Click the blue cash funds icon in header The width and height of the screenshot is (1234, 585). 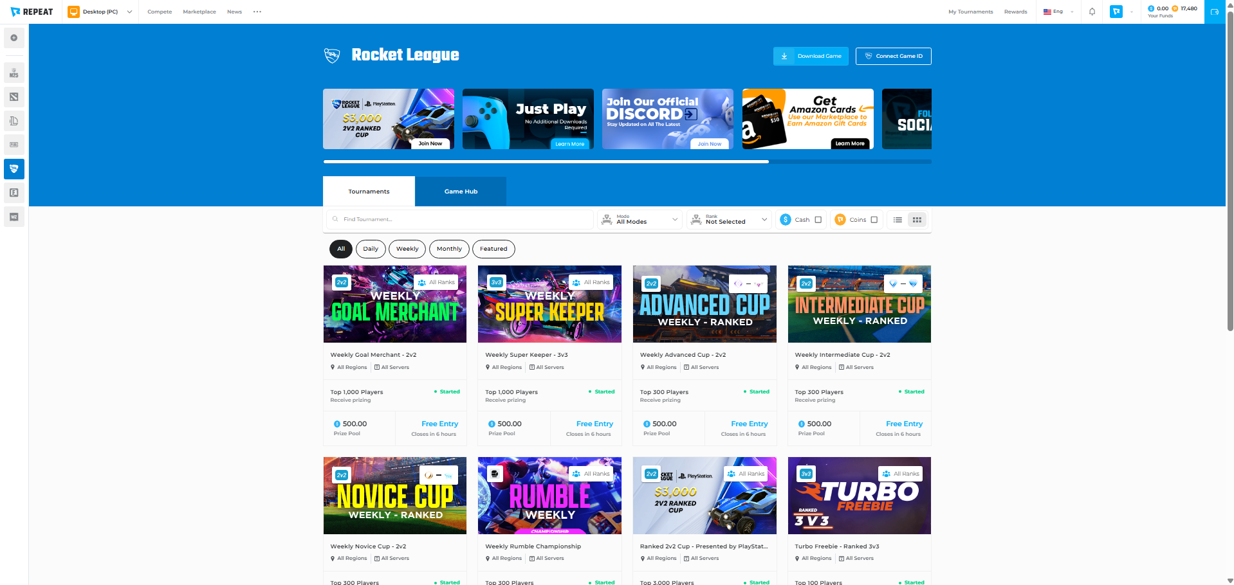coord(1151,8)
